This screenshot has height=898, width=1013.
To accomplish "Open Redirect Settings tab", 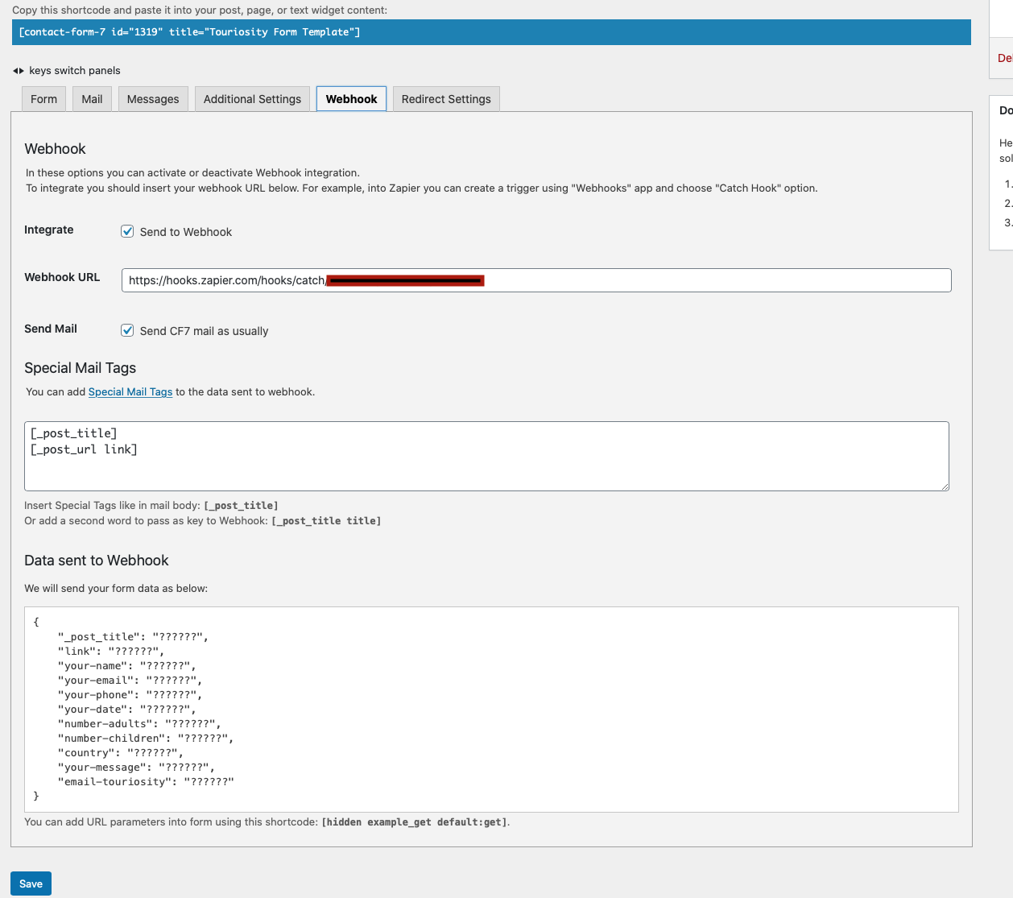I will point(446,99).
